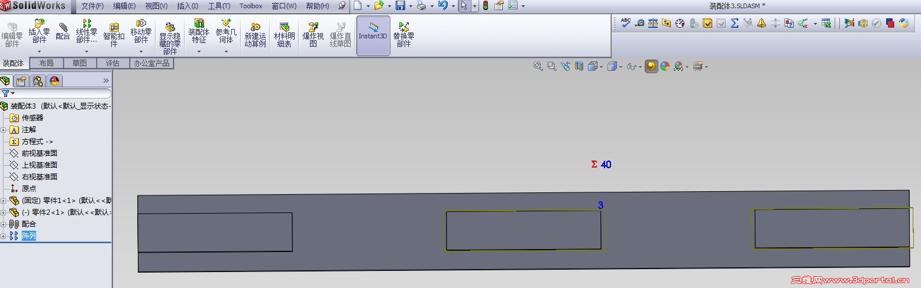Click the Undo arrow icon

click(x=442, y=6)
